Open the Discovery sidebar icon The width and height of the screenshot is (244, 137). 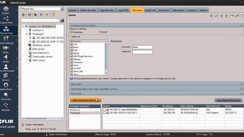click(6, 96)
